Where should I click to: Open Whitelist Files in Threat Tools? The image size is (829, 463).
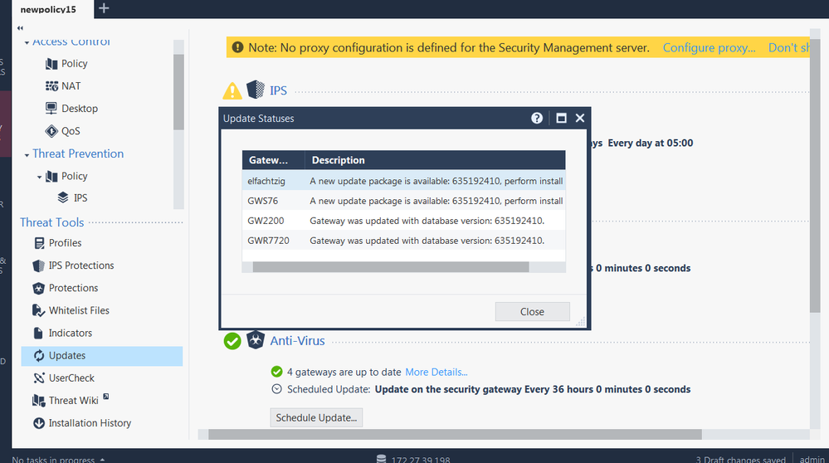80,310
